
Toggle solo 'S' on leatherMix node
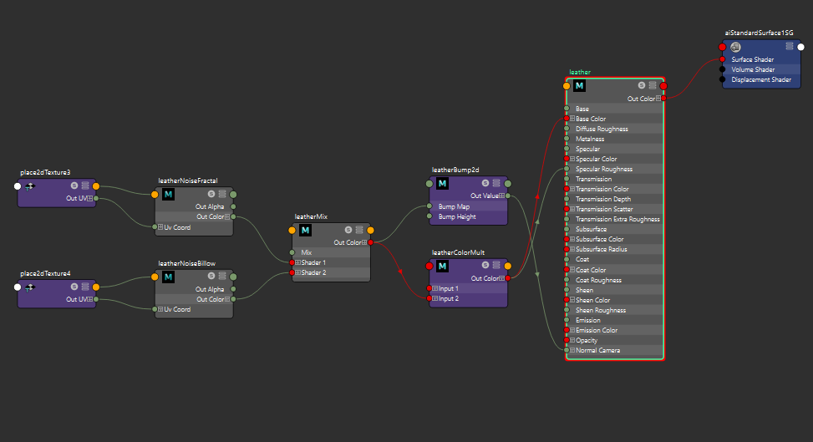click(x=348, y=230)
